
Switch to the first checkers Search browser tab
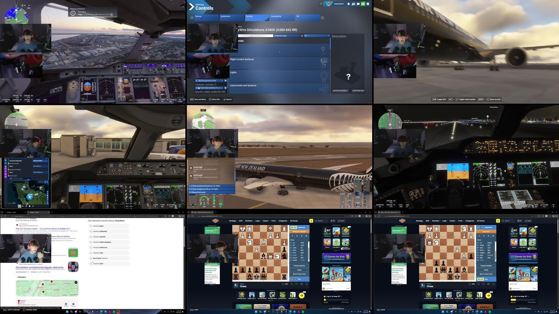click(11, 212)
